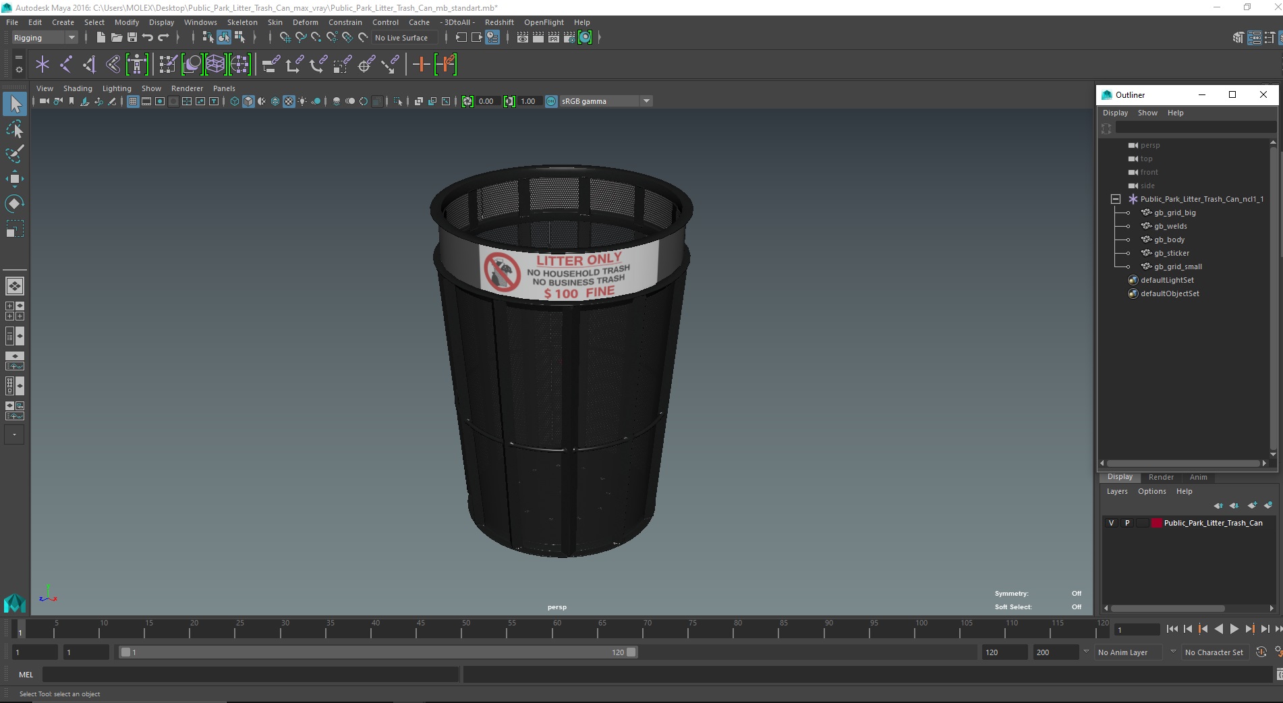
Task: Click frame 60 on the timeline
Action: pyautogui.click(x=557, y=629)
